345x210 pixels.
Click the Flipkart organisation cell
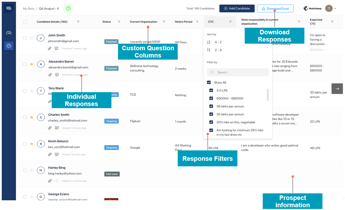point(135,121)
